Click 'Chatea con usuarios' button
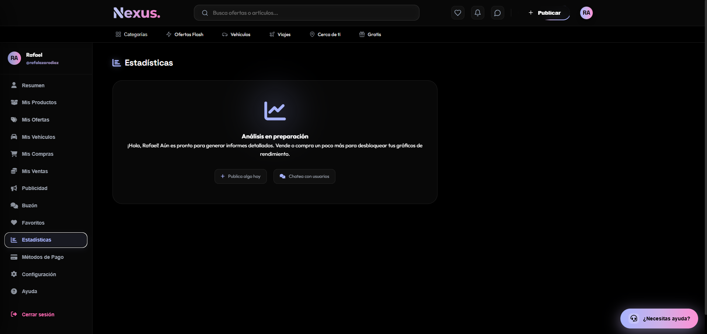This screenshot has height=334, width=707. (x=304, y=176)
